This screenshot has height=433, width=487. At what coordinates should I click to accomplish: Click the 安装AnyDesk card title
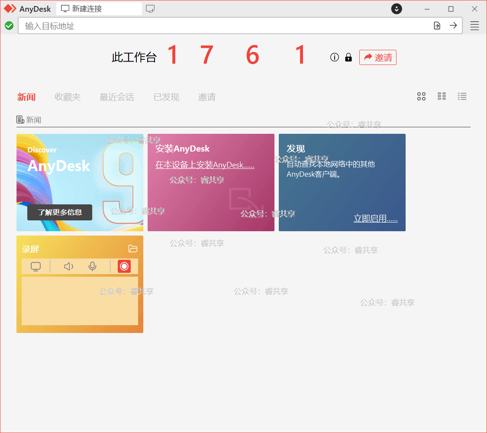click(182, 149)
